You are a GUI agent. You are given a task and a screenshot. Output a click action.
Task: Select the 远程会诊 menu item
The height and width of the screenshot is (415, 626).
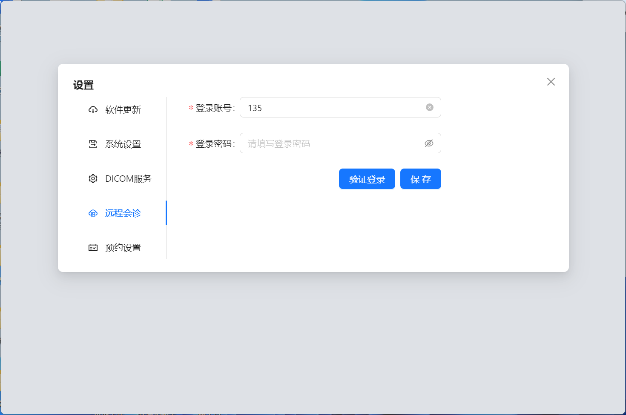coord(123,213)
